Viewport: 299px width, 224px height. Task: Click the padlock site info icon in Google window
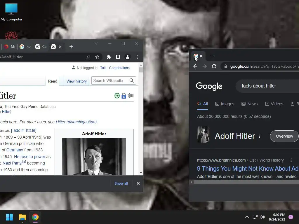coord(226,66)
